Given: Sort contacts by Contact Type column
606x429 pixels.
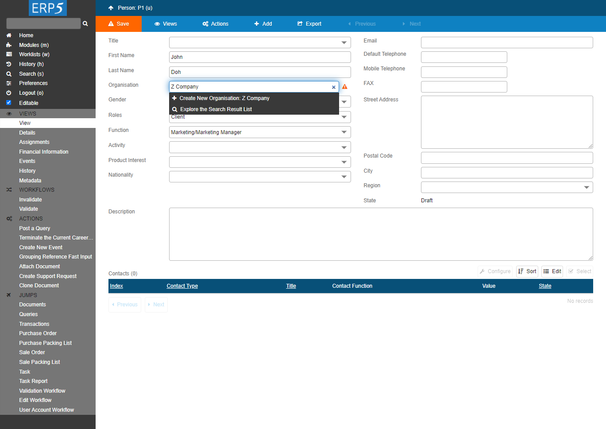Looking at the screenshot, I should click(182, 286).
